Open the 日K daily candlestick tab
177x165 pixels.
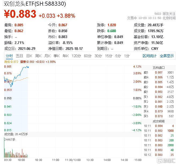[x=29, y=56]
